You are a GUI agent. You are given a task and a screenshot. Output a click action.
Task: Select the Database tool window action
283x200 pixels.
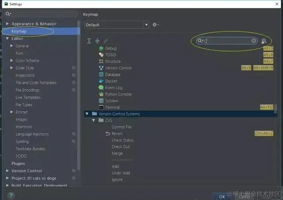coord(110,74)
